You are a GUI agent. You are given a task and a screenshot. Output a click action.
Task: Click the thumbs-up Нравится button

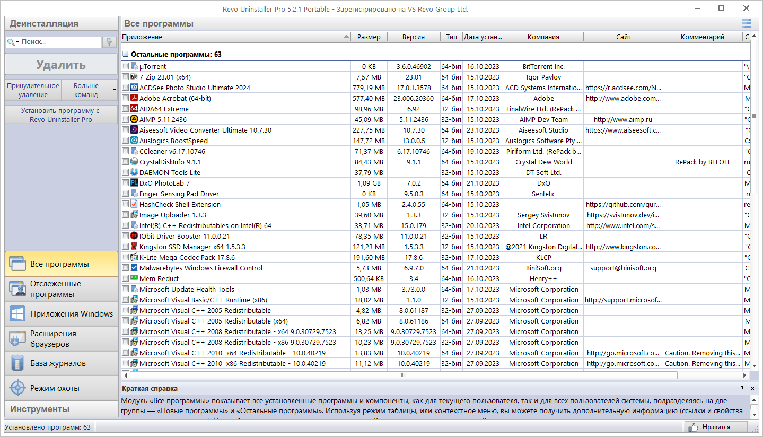coord(715,427)
